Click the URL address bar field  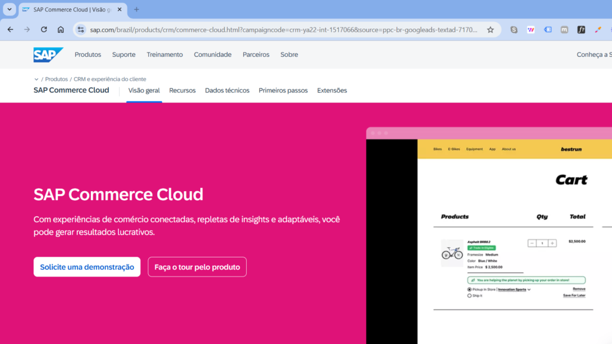[284, 29]
